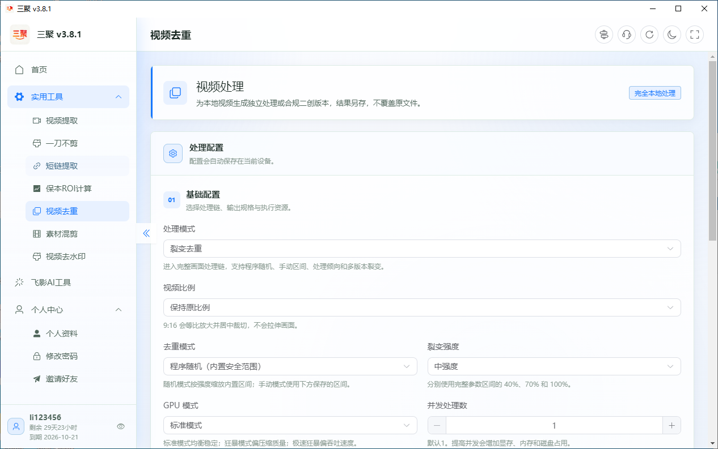Toggle the eye icon beside account info
Image resolution: width=718 pixels, height=449 pixels.
click(121, 426)
